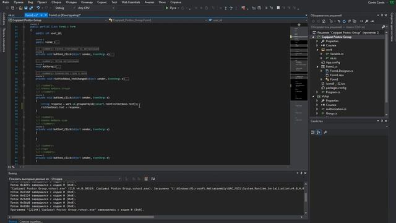Screen dimensions: 396x223
Task: Select Authorization.cs file
Action: (x=336, y=109)
